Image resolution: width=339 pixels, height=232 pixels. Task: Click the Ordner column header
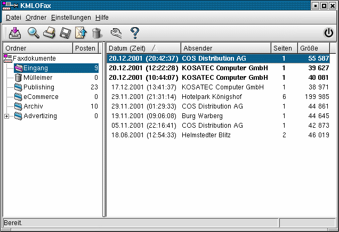[x=38, y=48]
